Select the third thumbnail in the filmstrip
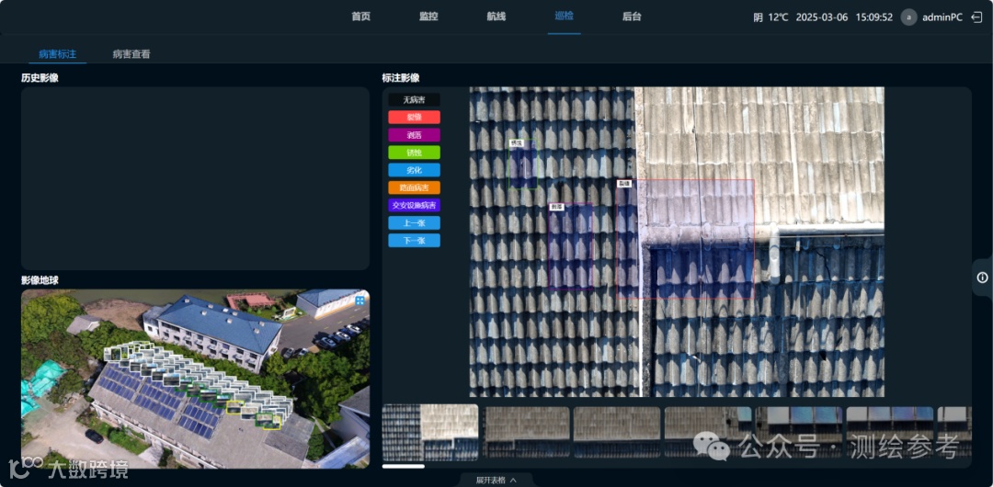 coord(617,432)
